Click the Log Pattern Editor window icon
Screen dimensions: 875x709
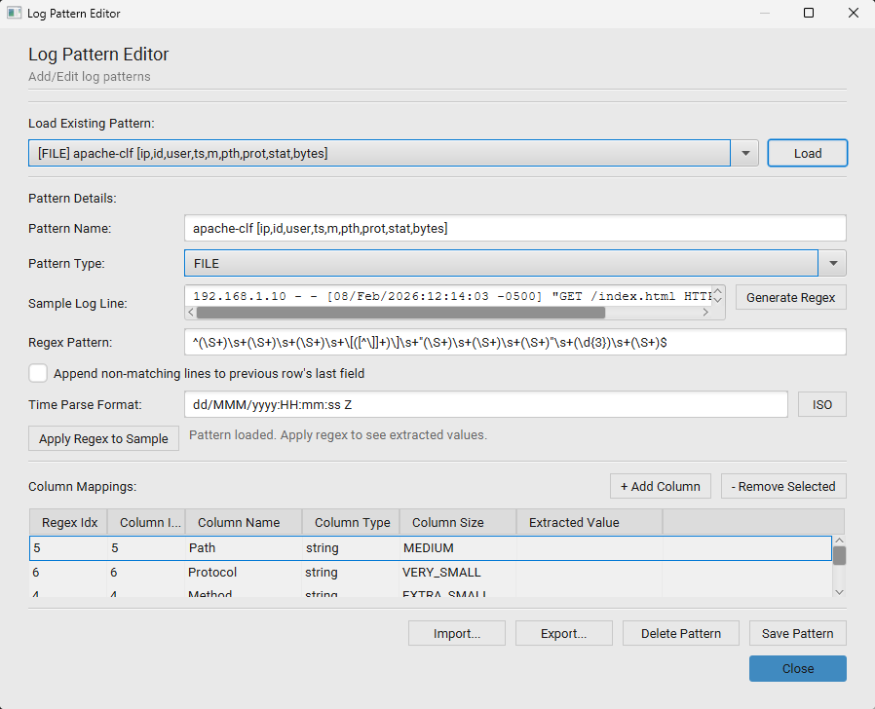pyautogui.click(x=14, y=13)
